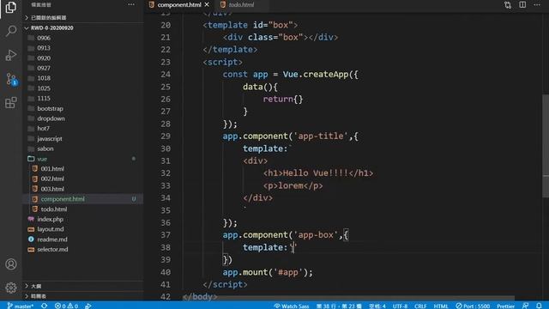Collapse the RWD-0-20200920 root folder
The image size is (549, 309).
[83, 27]
